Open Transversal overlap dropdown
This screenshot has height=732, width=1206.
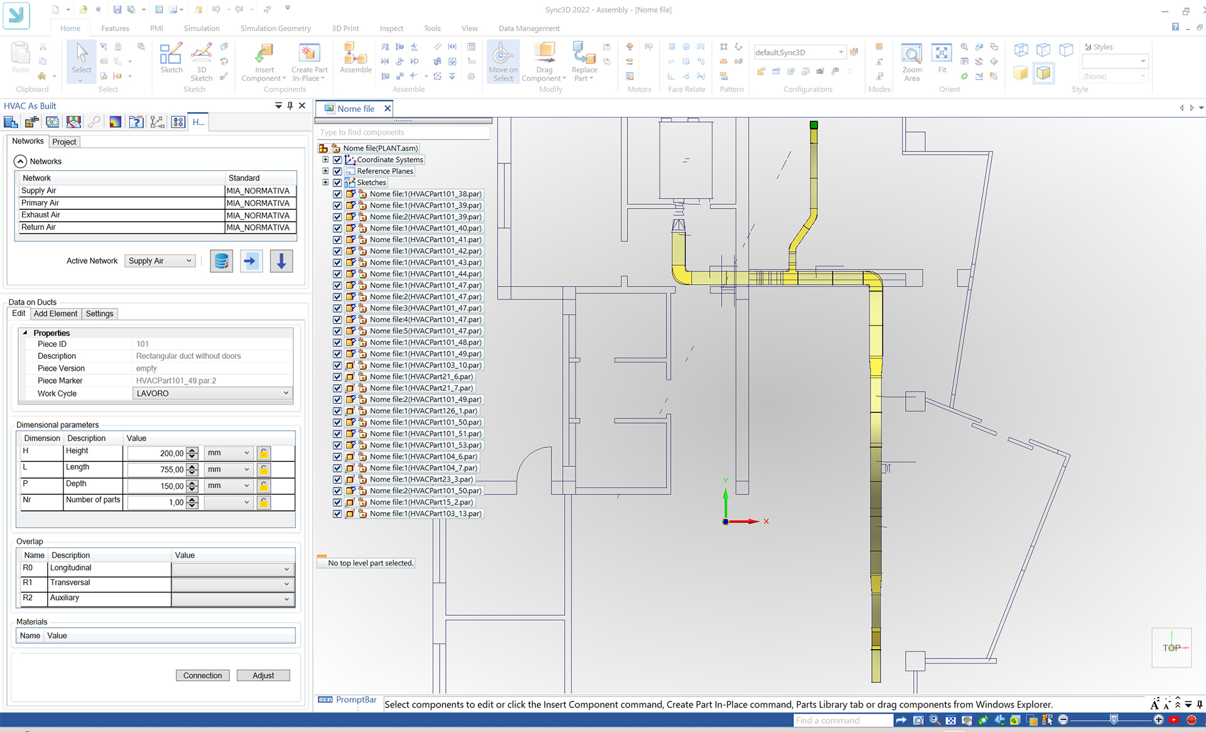(232, 584)
